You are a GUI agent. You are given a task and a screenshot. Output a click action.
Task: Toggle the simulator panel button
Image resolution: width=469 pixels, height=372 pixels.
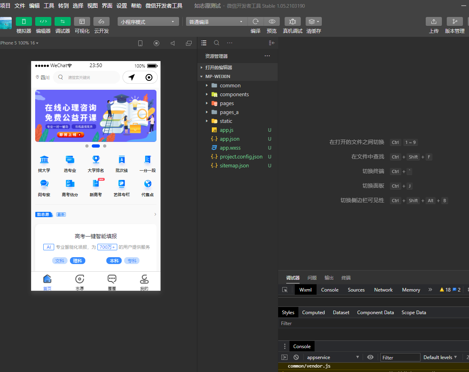click(23, 21)
